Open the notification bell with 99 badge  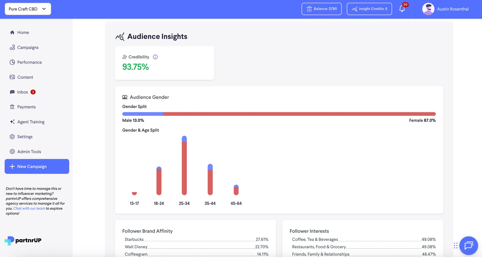tap(402, 8)
